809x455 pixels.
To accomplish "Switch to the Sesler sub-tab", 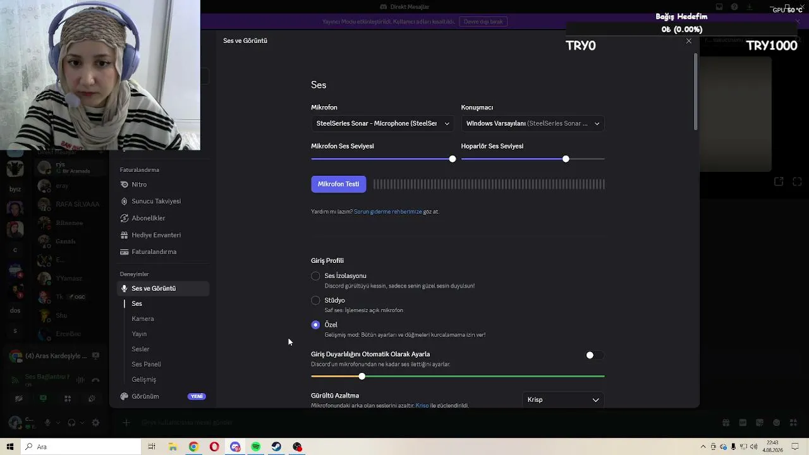I will [x=140, y=349].
